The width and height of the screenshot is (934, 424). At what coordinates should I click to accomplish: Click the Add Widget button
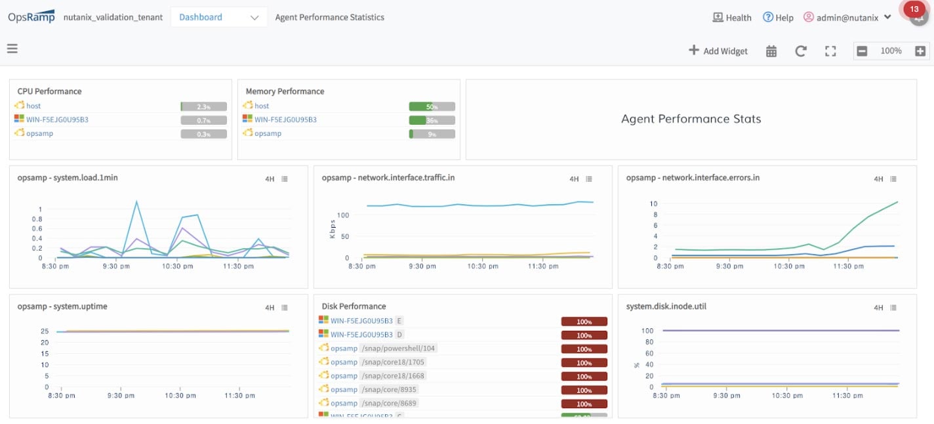719,51
